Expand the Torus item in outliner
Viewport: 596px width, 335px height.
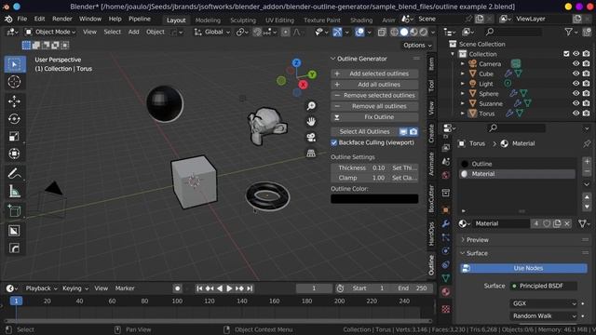tap(463, 114)
